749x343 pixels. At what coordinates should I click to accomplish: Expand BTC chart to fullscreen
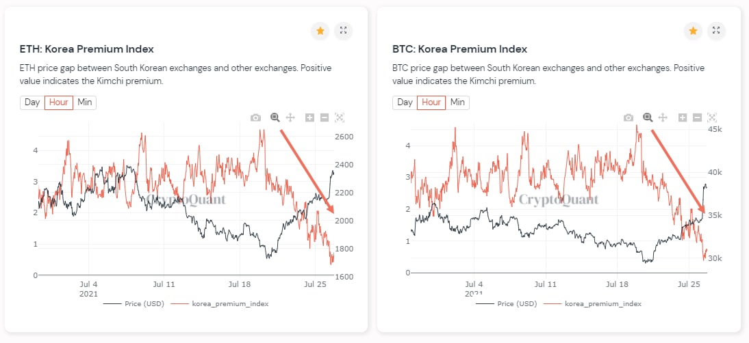pyautogui.click(x=716, y=31)
